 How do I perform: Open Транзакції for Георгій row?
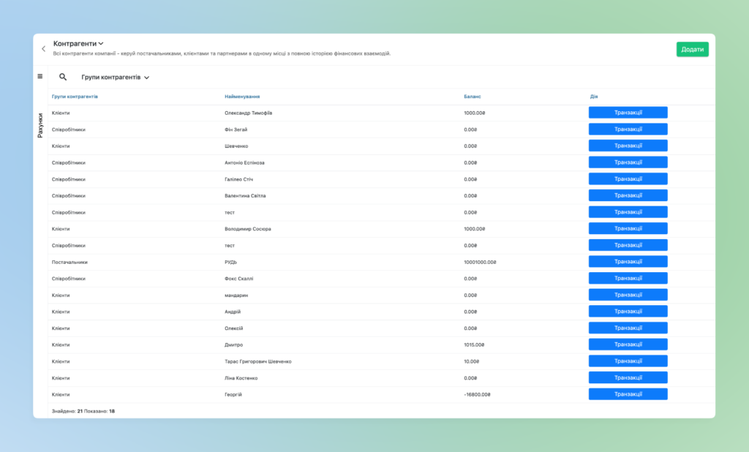click(628, 394)
